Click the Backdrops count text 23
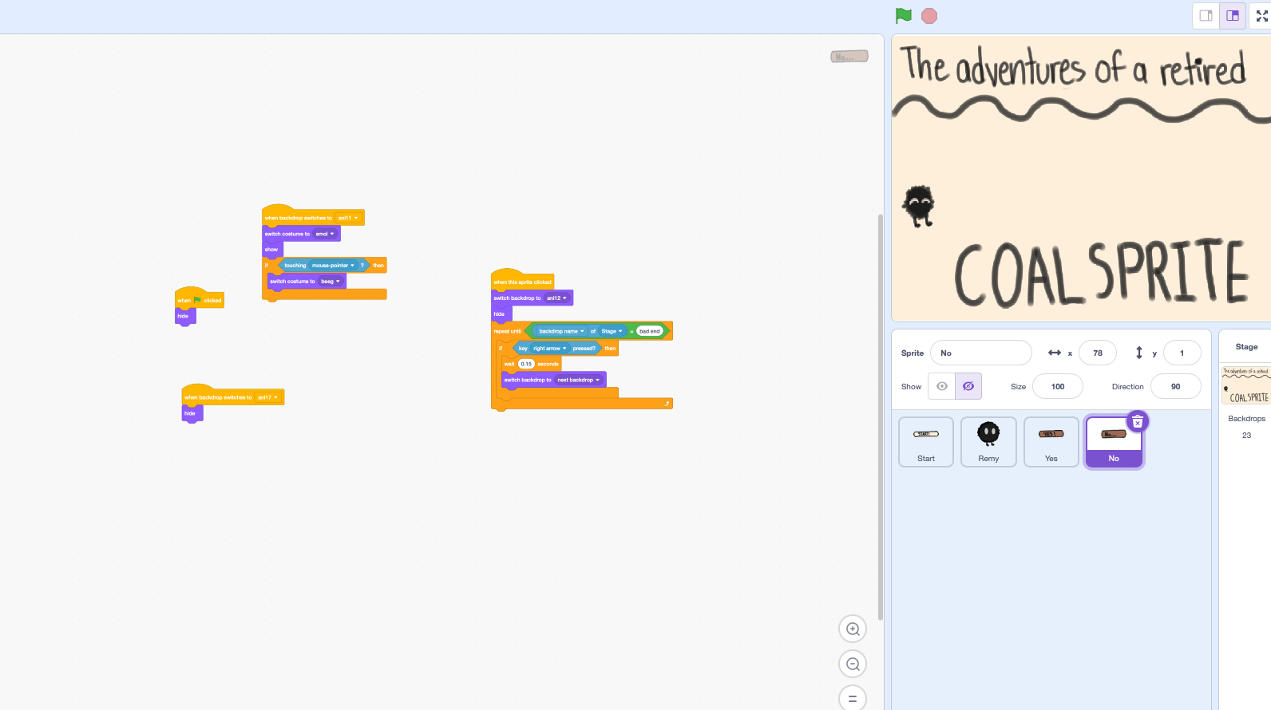The height and width of the screenshot is (710, 1271). pyautogui.click(x=1246, y=436)
